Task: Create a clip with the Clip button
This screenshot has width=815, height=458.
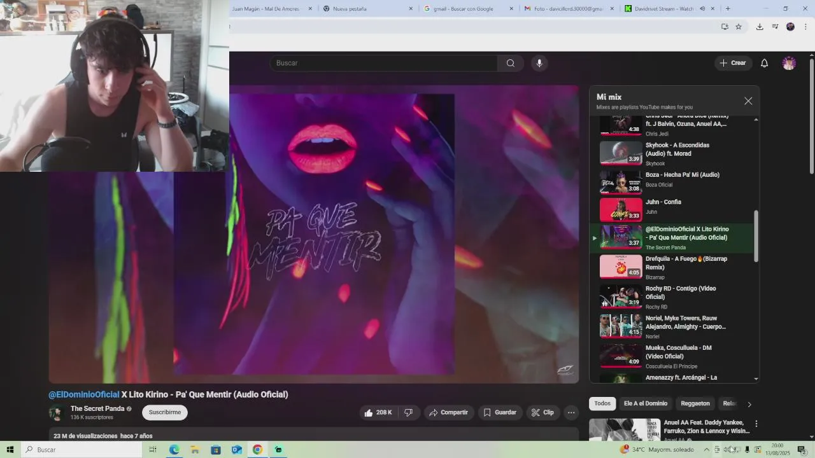Action: pos(542,412)
